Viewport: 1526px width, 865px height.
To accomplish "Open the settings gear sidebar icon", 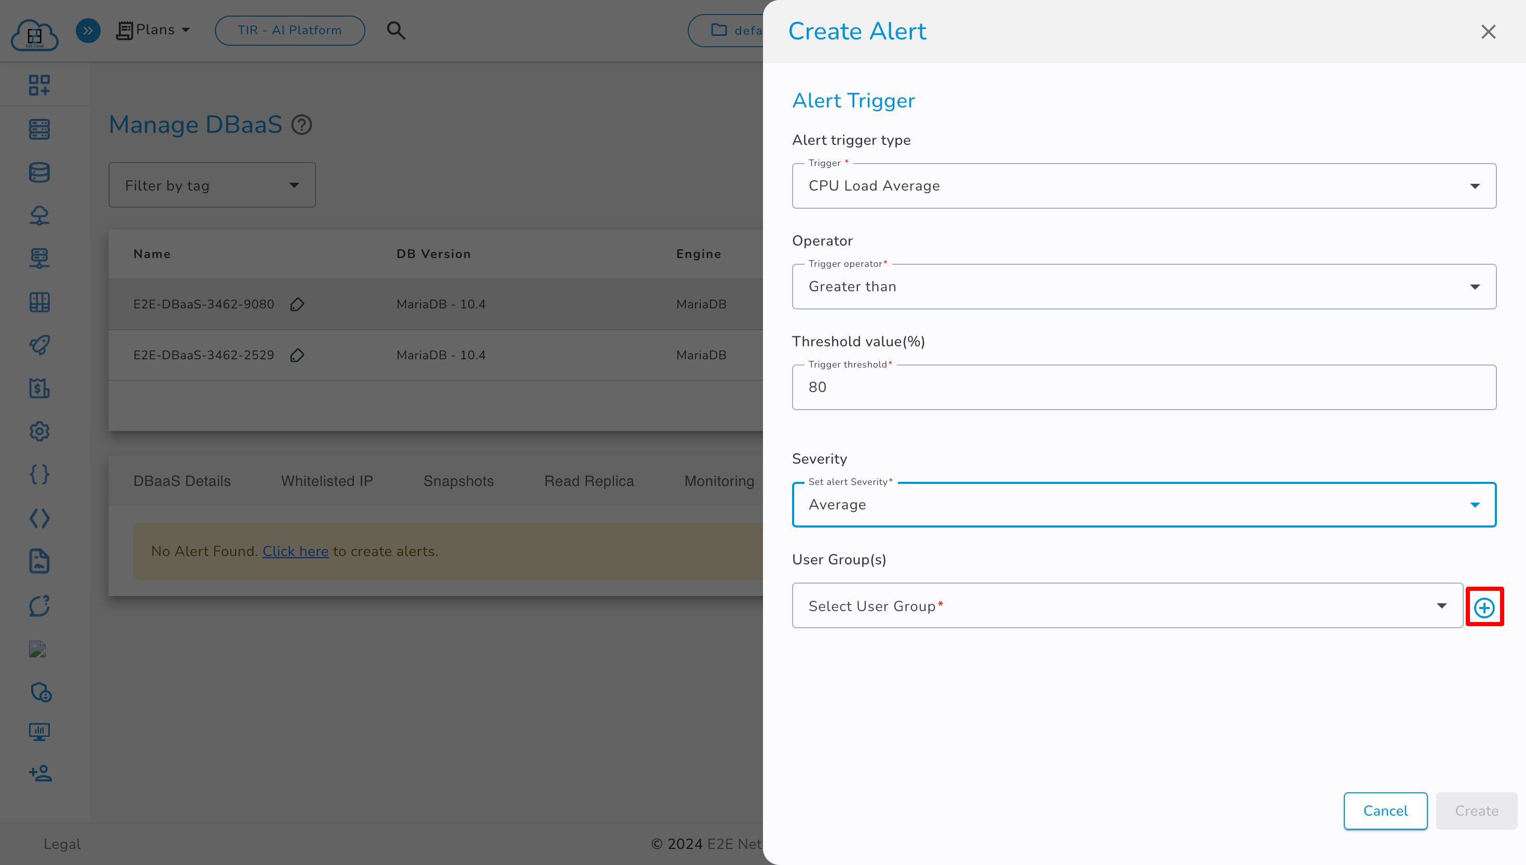I will 39,431.
